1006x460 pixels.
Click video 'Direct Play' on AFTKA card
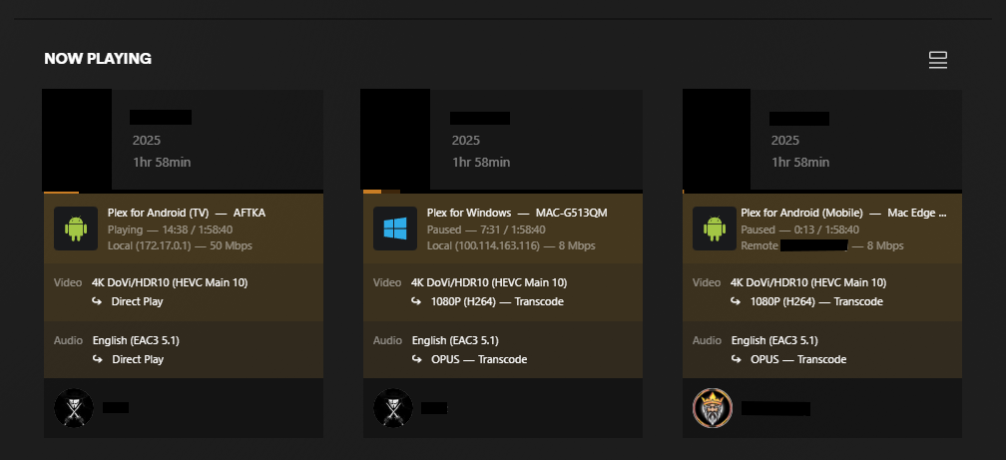pos(138,301)
